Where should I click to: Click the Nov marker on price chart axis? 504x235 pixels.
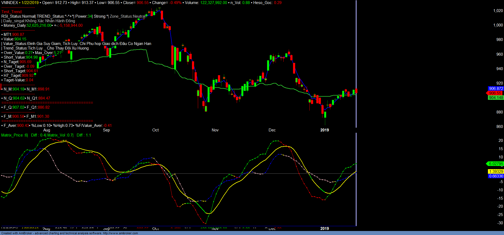215,130
